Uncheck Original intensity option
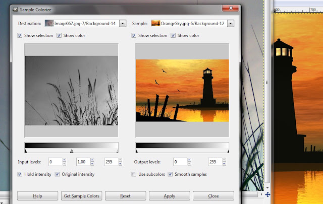323x204 pixels. [x=57, y=174]
